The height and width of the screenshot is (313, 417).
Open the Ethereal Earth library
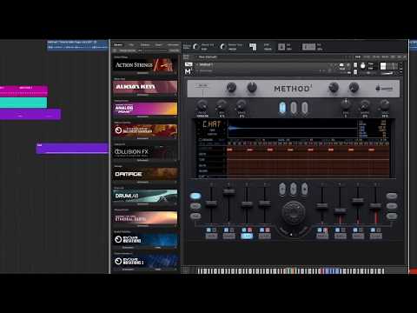click(145, 217)
